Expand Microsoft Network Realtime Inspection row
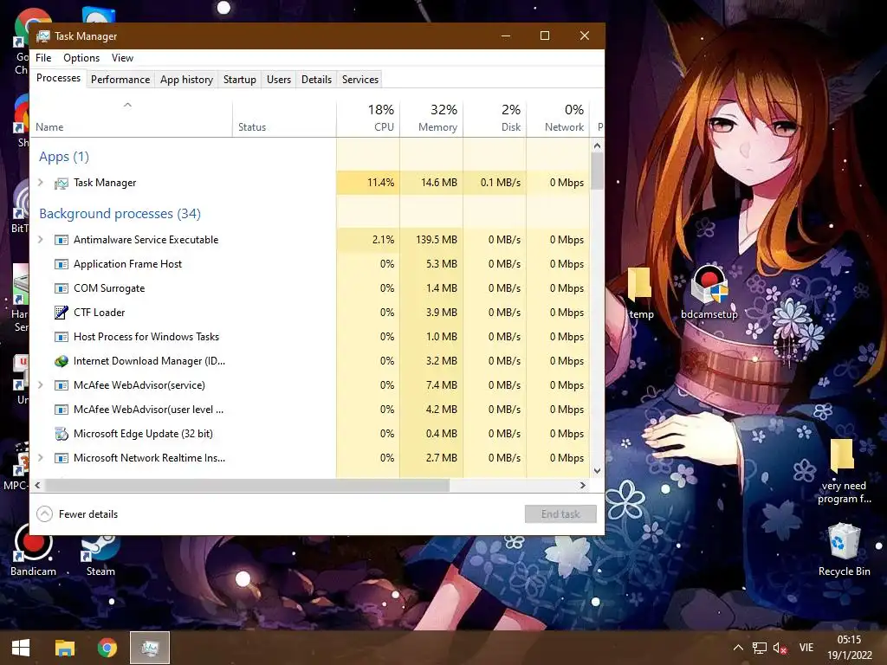This screenshot has width=887, height=665. (x=40, y=457)
